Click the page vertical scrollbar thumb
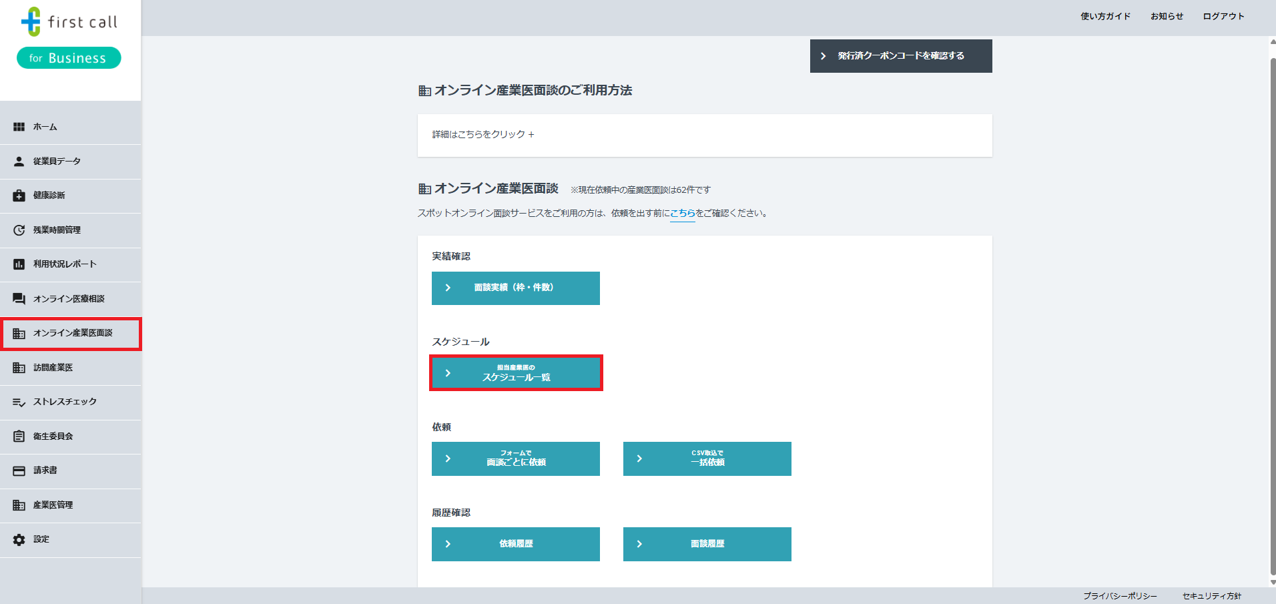Screen dimensions: 1276x604 (x=1273, y=316)
